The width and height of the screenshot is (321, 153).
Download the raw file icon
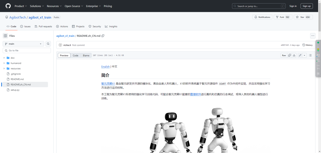[x=294, y=55]
